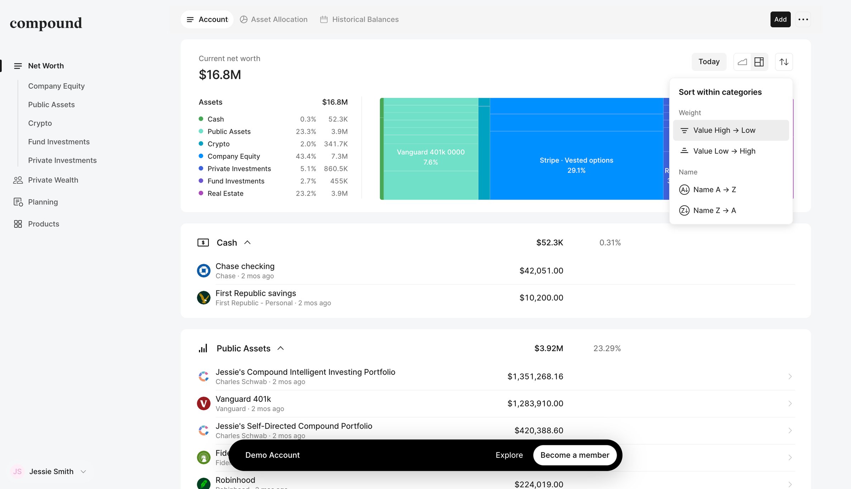Expand the Self-Directed Compound Portfolio row chevron
Image resolution: width=851 pixels, height=489 pixels.
[x=790, y=430]
